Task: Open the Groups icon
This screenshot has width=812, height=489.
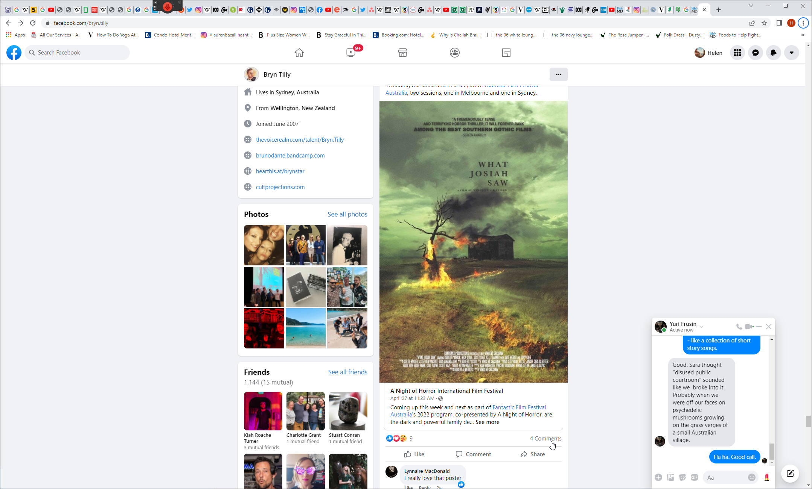Action: pyautogui.click(x=455, y=53)
